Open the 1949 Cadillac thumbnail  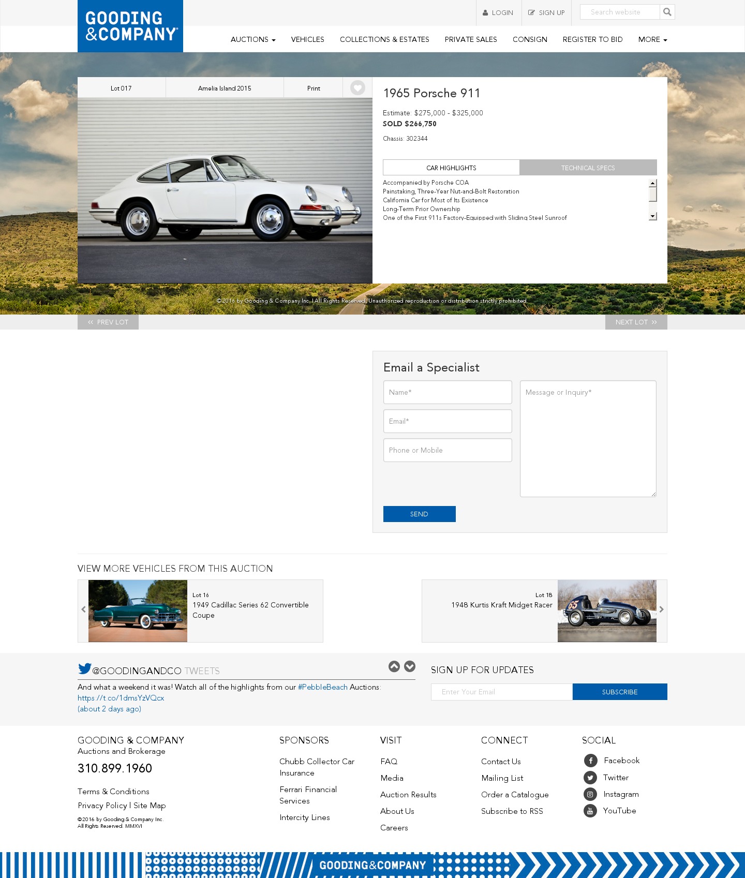pyautogui.click(x=138, y=611)
